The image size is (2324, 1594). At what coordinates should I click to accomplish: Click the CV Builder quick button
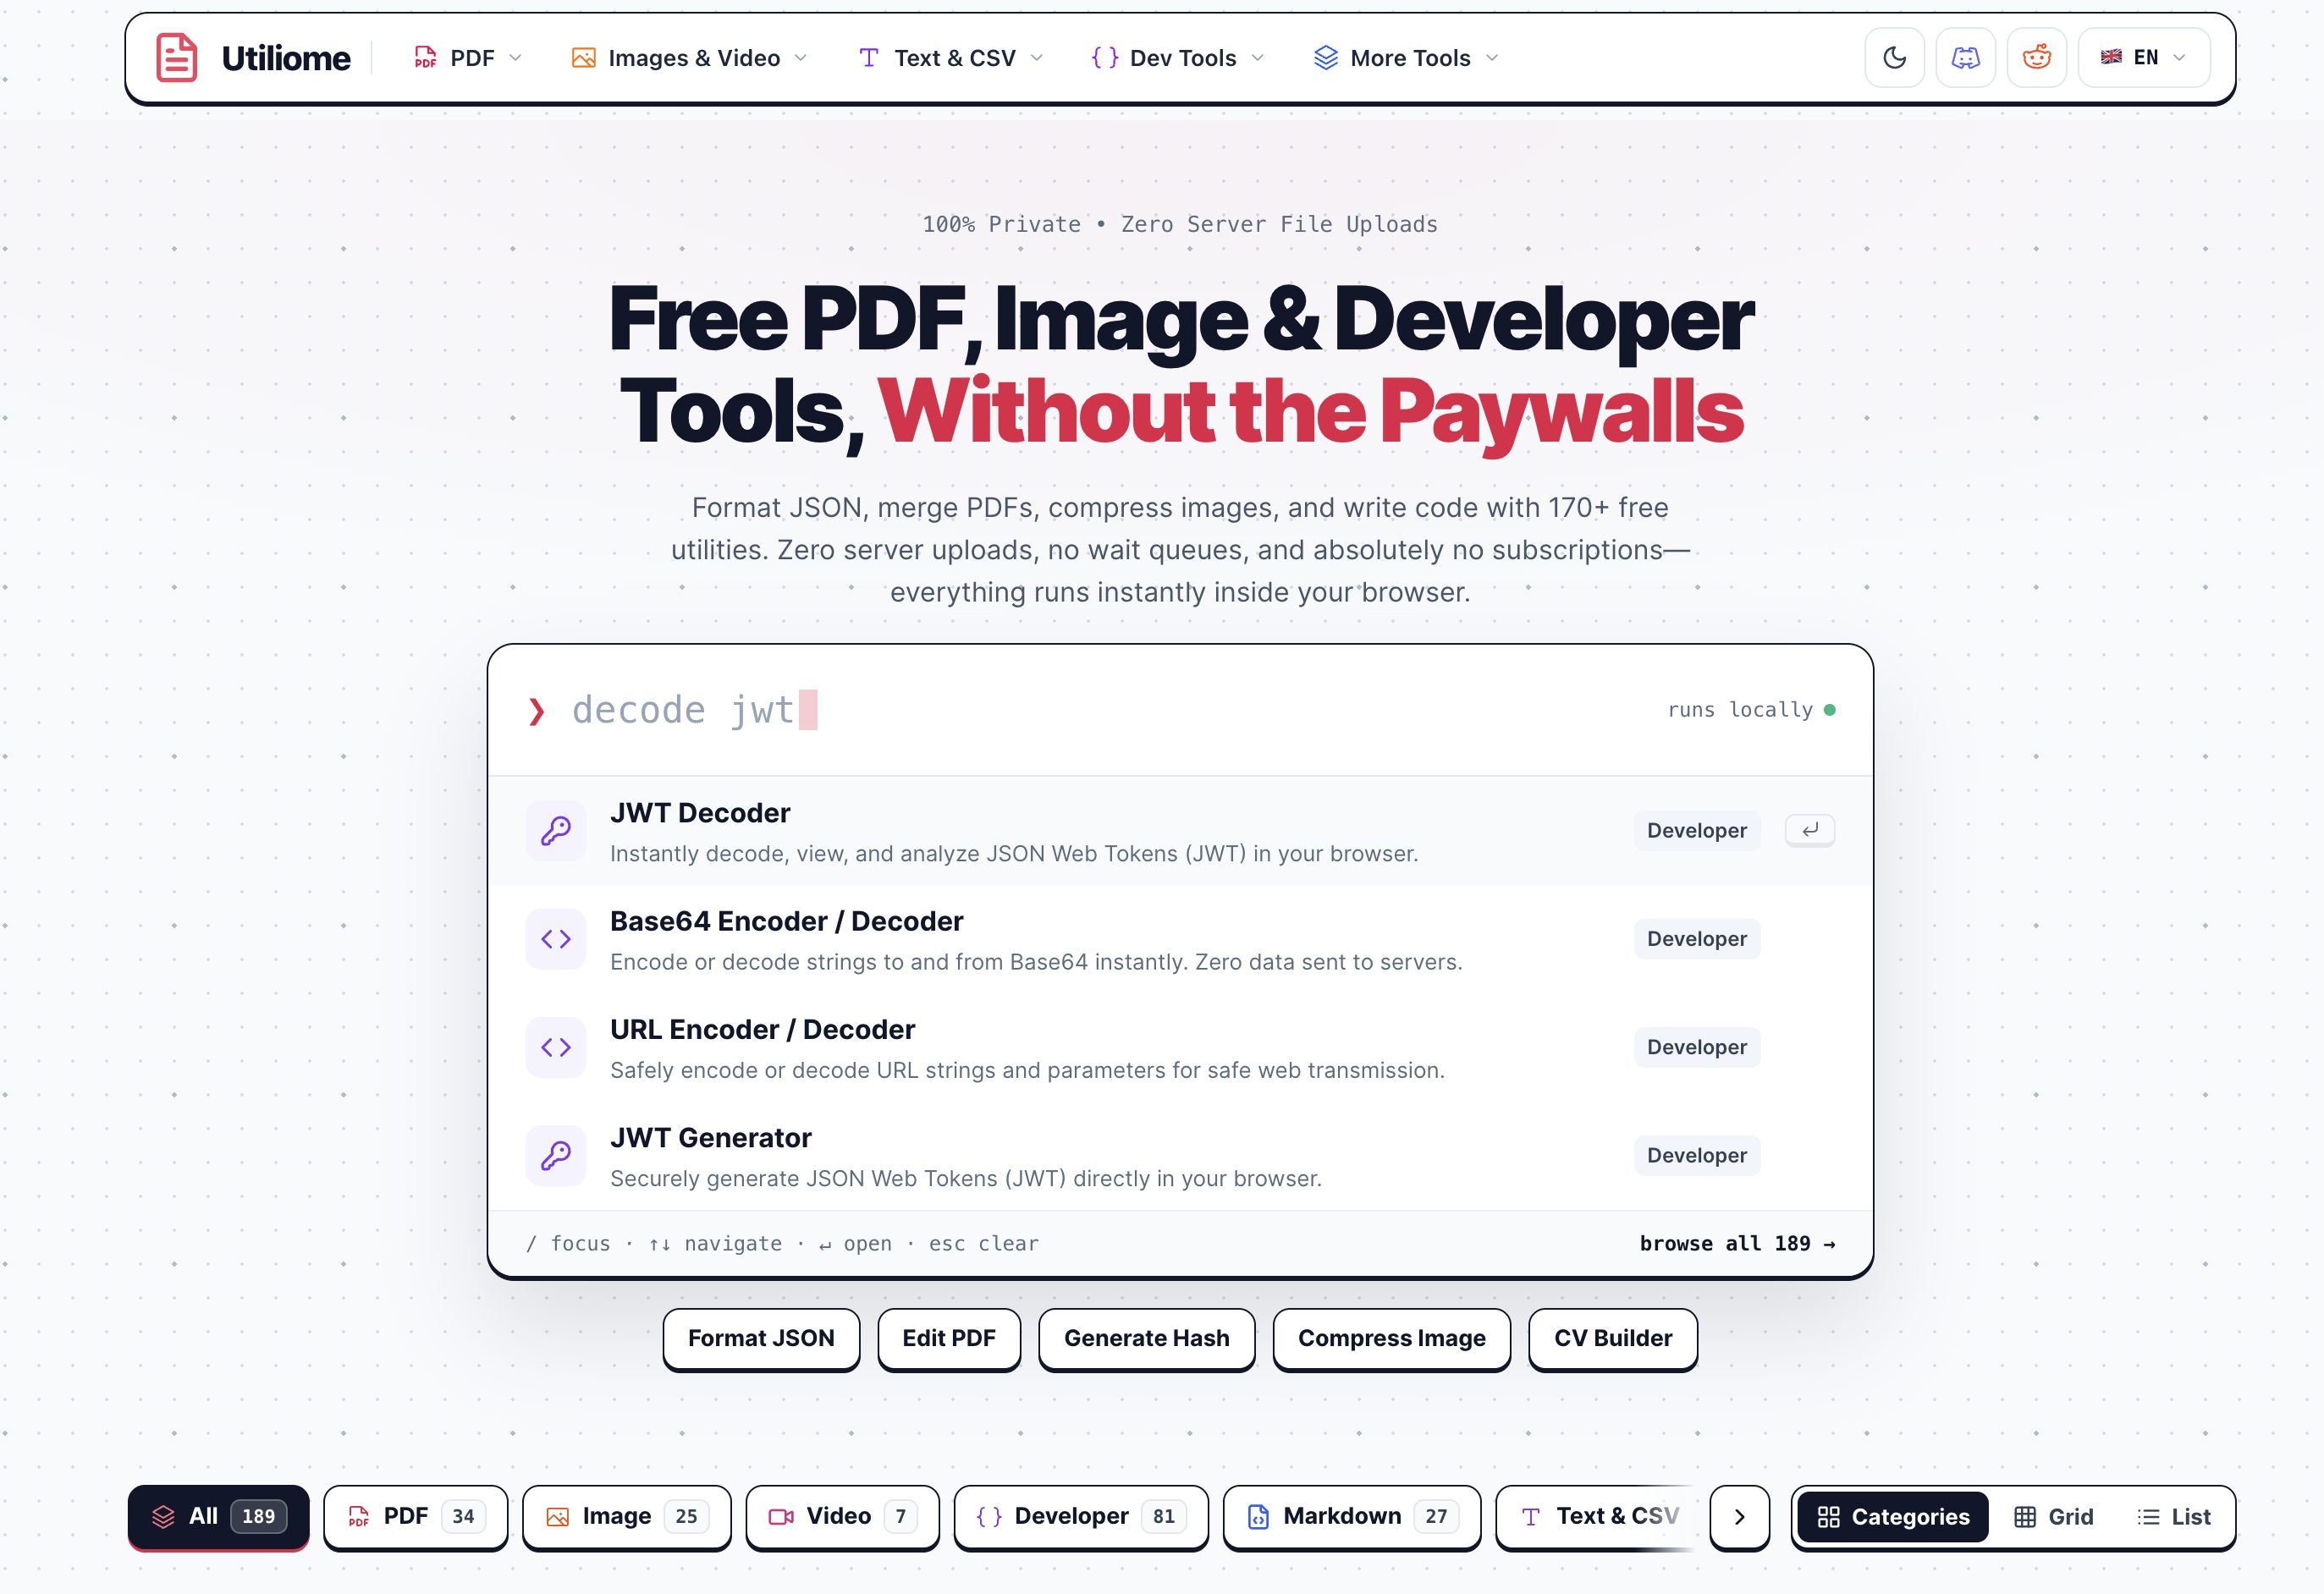(x=1612, y=1338)
